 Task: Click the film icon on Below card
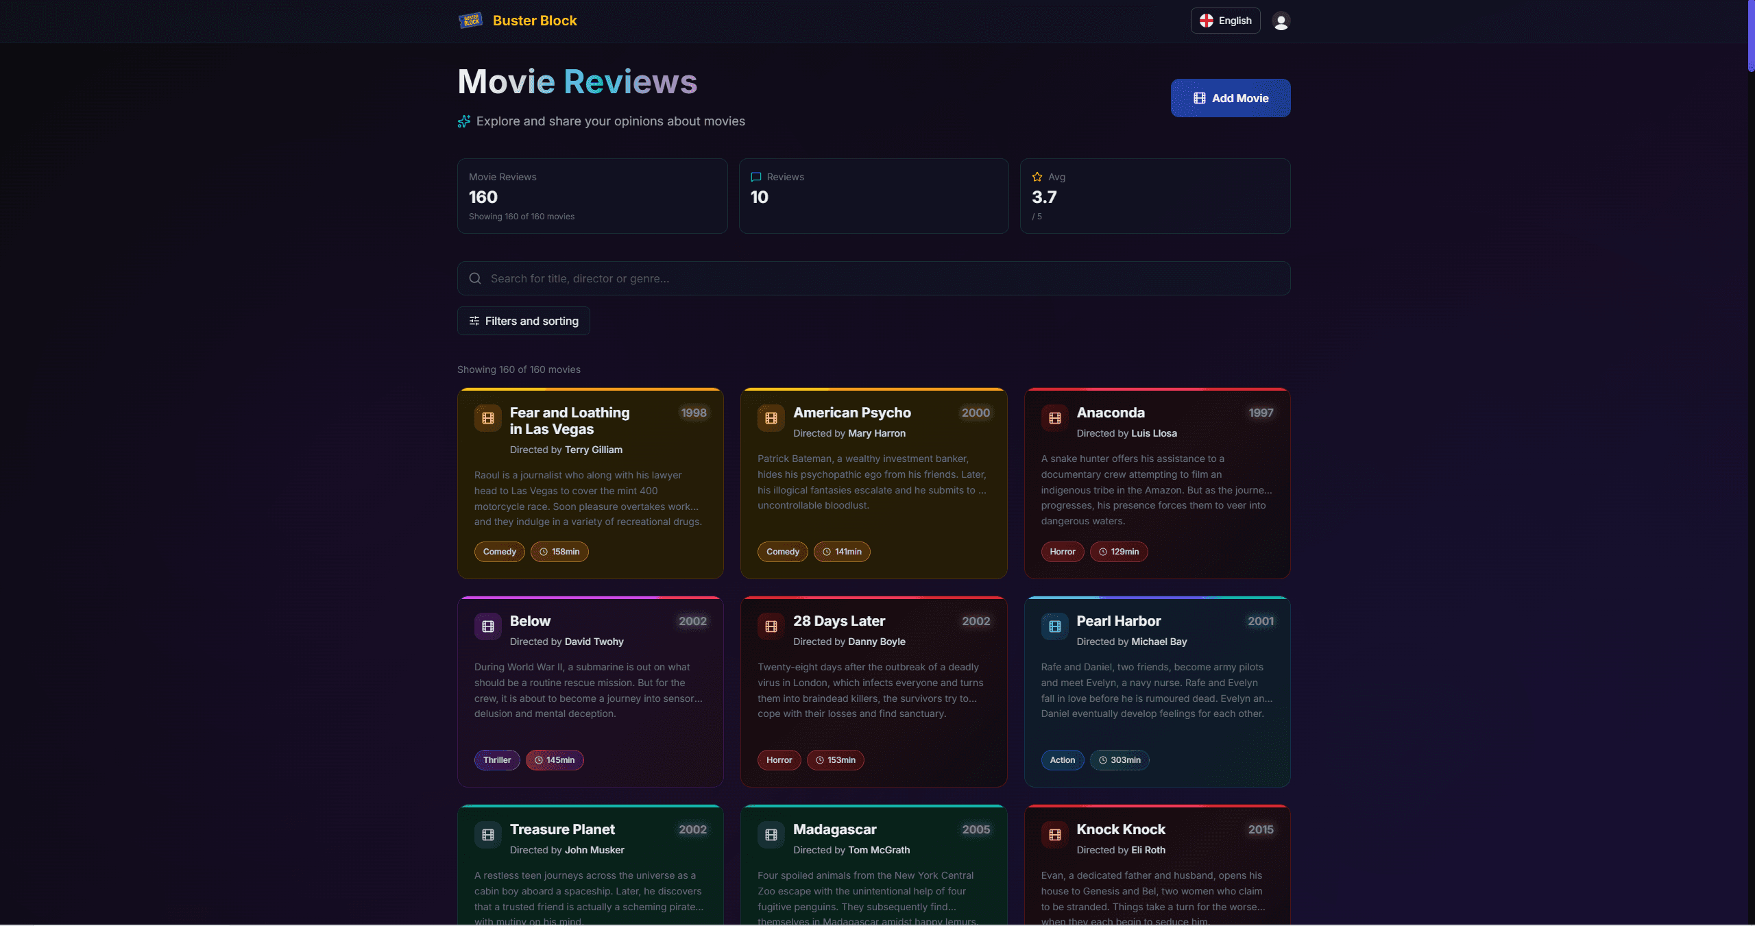coord(488,626)
